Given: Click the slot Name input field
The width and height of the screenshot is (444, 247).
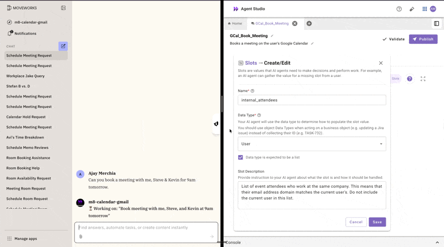Looking at the screenshot, I should 312,100.
